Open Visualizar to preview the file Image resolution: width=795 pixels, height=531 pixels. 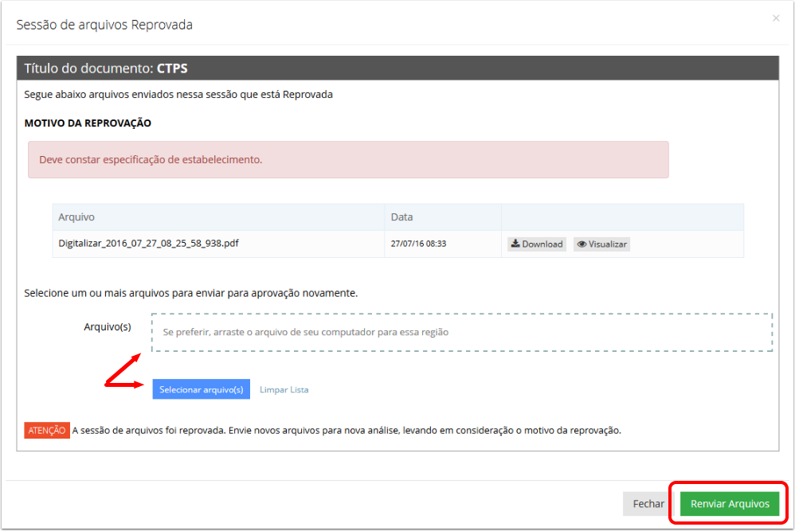602,244
